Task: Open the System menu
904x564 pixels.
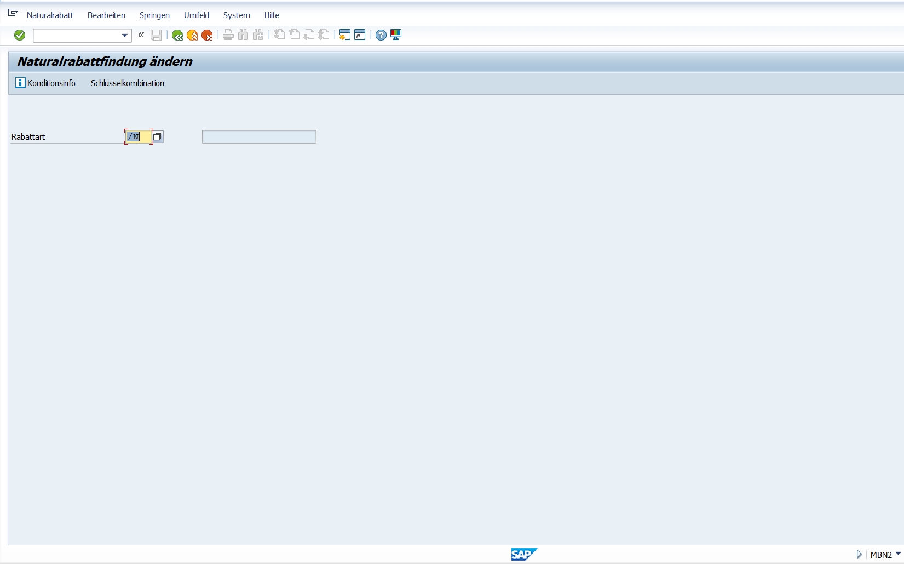Action: click(237, 15)
